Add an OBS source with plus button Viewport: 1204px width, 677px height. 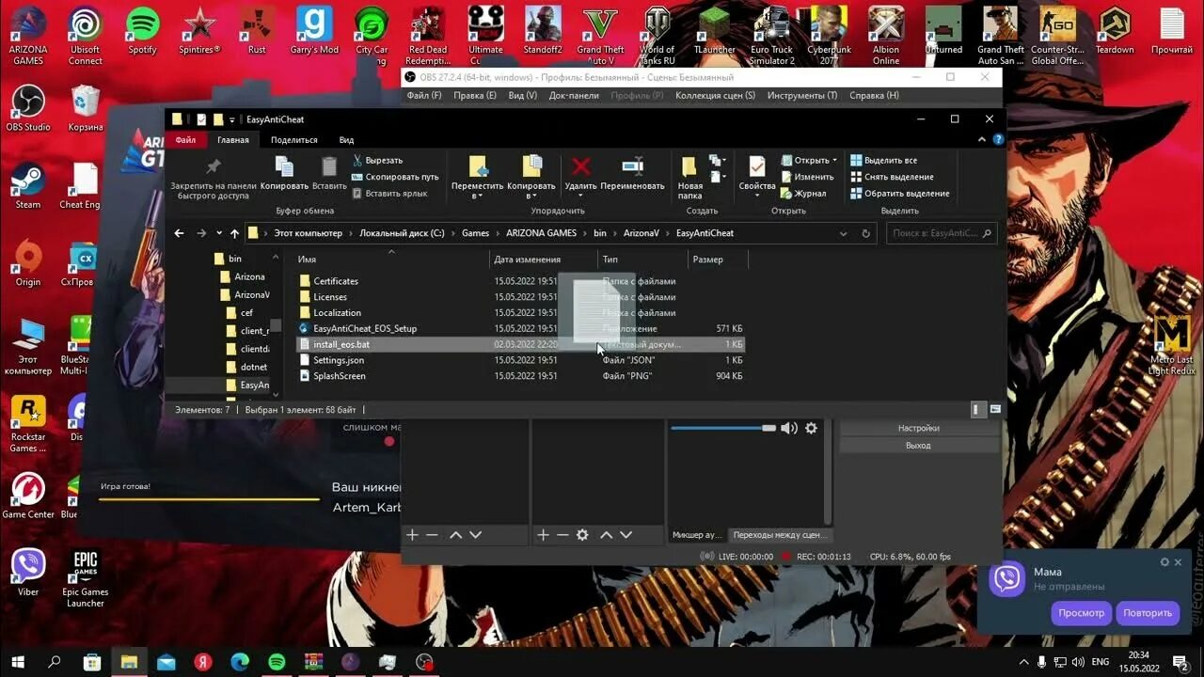point(543,535)
